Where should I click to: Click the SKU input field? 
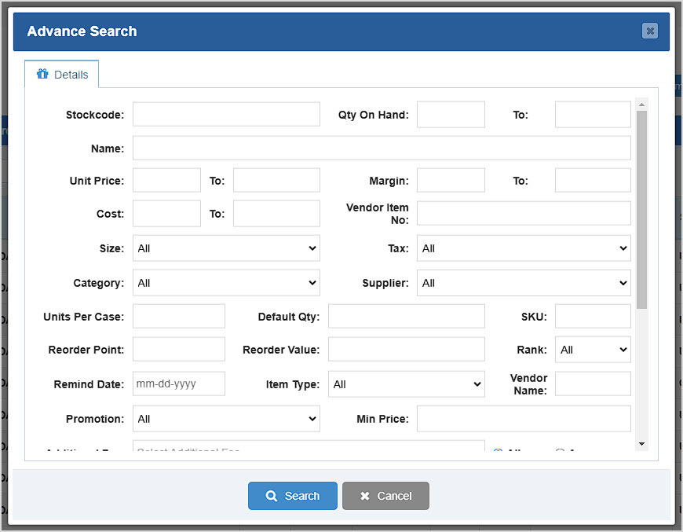pyautogui.click(x=593, y=316)
